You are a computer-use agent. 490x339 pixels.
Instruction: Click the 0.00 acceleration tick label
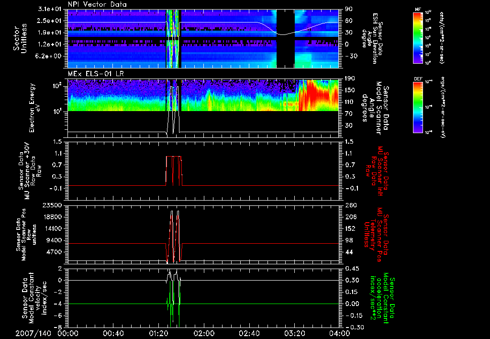point(352,304)
